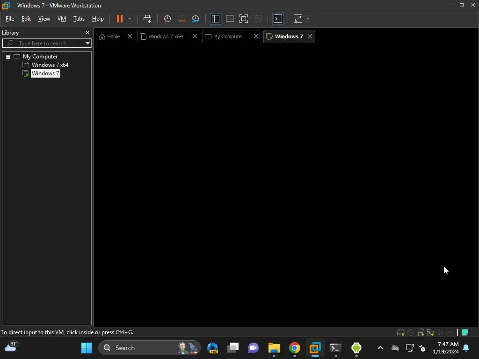Open the View menu
This screenshot has height=359, width=479.
pos(44,19)
